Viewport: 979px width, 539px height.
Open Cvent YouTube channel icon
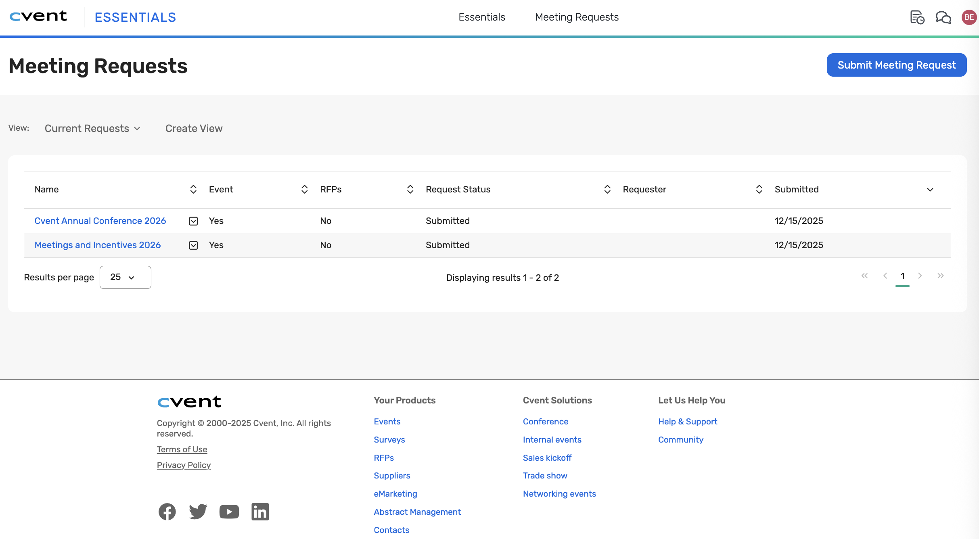coord(229,512)
